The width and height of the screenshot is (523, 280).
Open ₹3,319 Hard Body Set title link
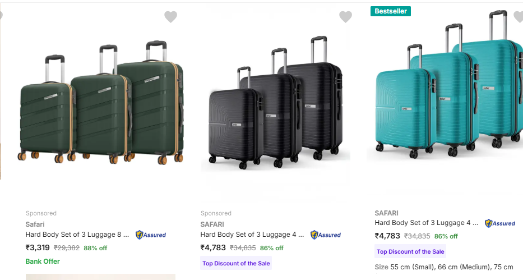click(x=77, y=235)
